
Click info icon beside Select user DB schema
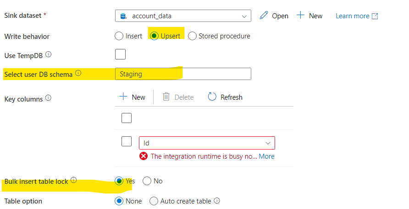tap(78, 73)
